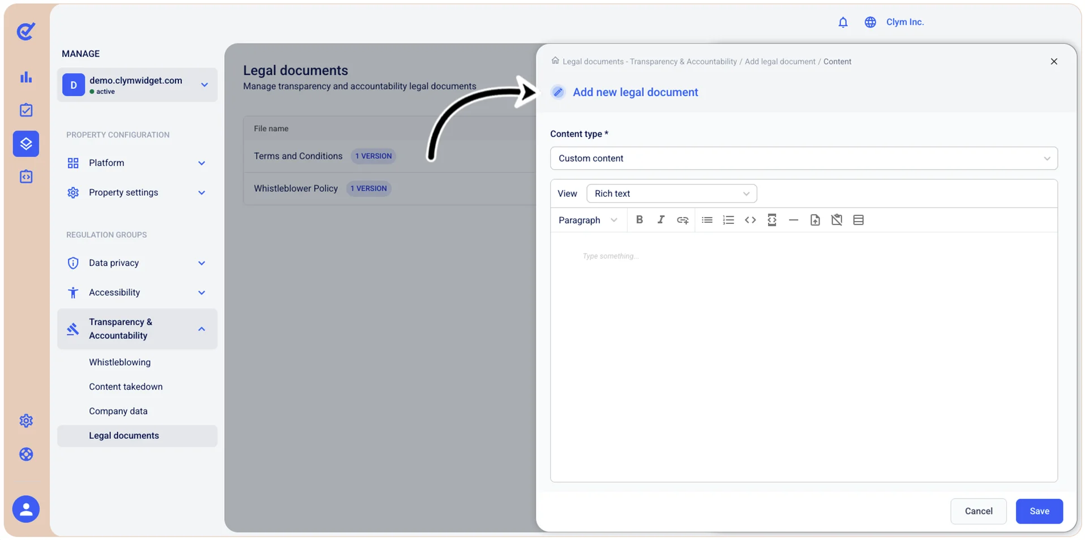The image size is (1085, 540).
Task: Open the Company data menu item
Action: [x=118, y=411]
